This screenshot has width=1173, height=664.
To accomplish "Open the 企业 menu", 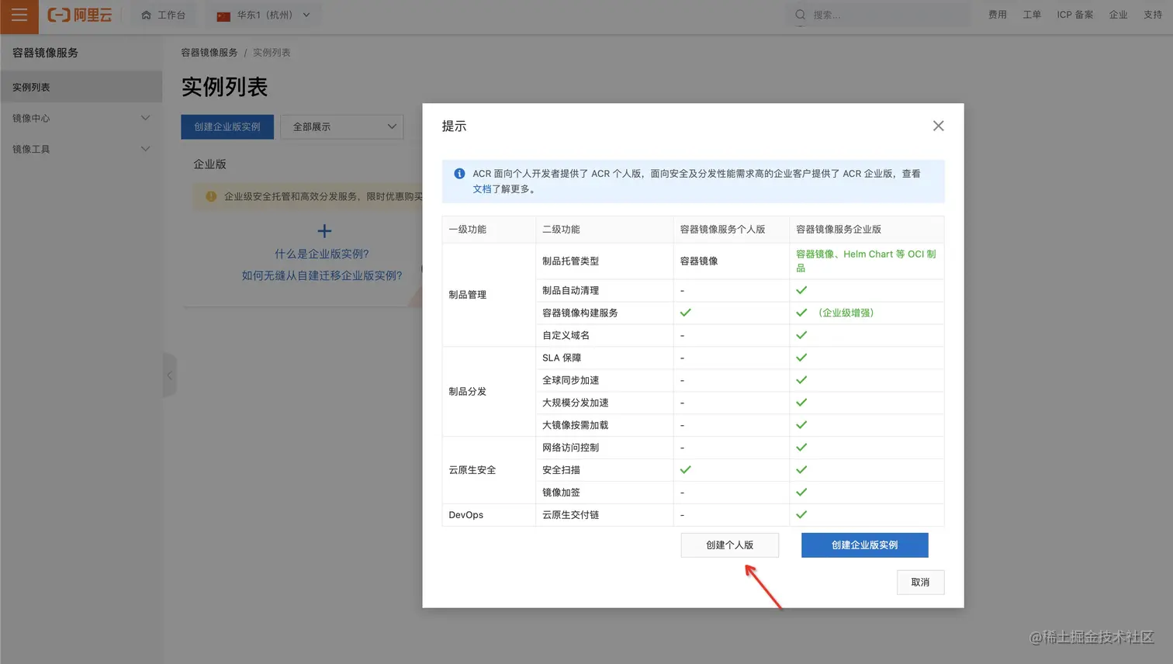I will pyautogui.click(x=1118, y=15).
